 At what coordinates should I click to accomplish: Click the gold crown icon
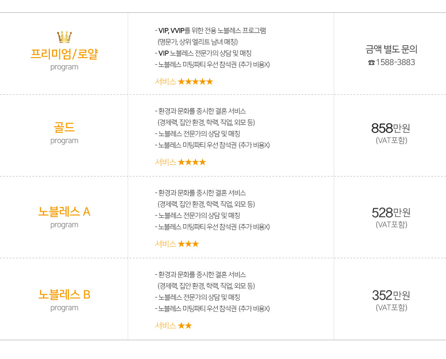tap(64, 37)
